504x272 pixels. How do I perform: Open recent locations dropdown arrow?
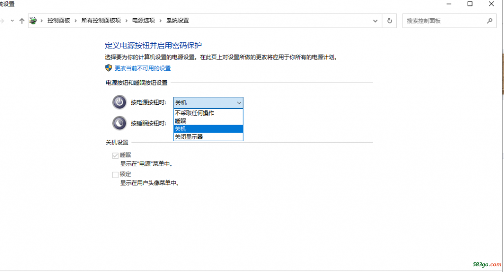click(x=12, y=21)
